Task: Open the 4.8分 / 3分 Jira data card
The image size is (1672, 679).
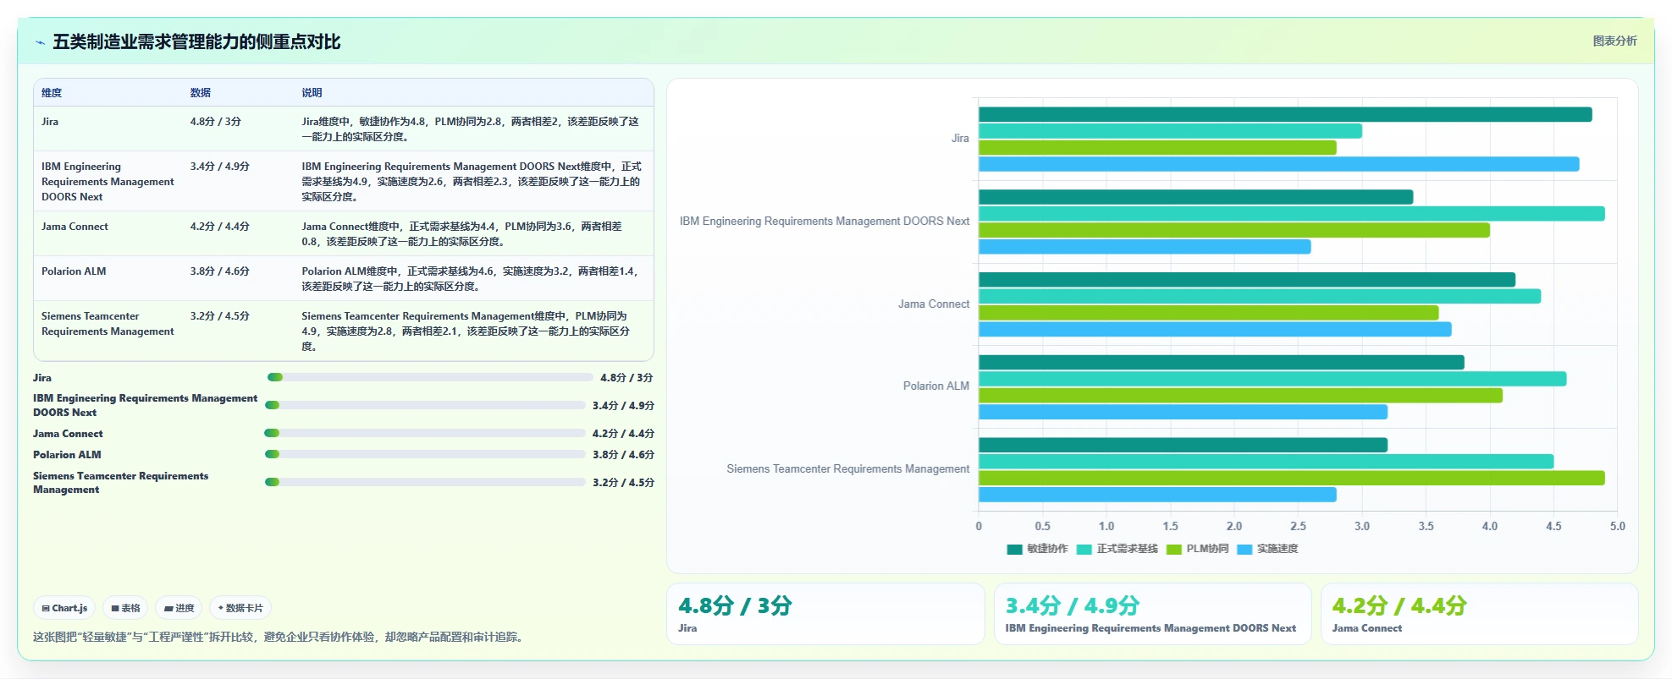Action: coord(825,614)
